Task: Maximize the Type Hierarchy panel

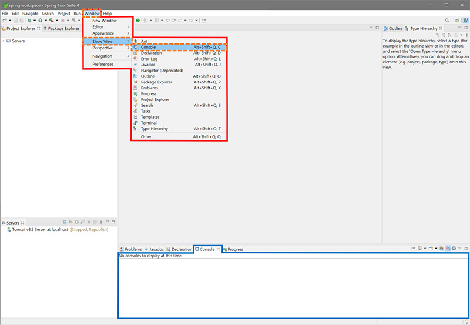Action: [x=466, y=28]
